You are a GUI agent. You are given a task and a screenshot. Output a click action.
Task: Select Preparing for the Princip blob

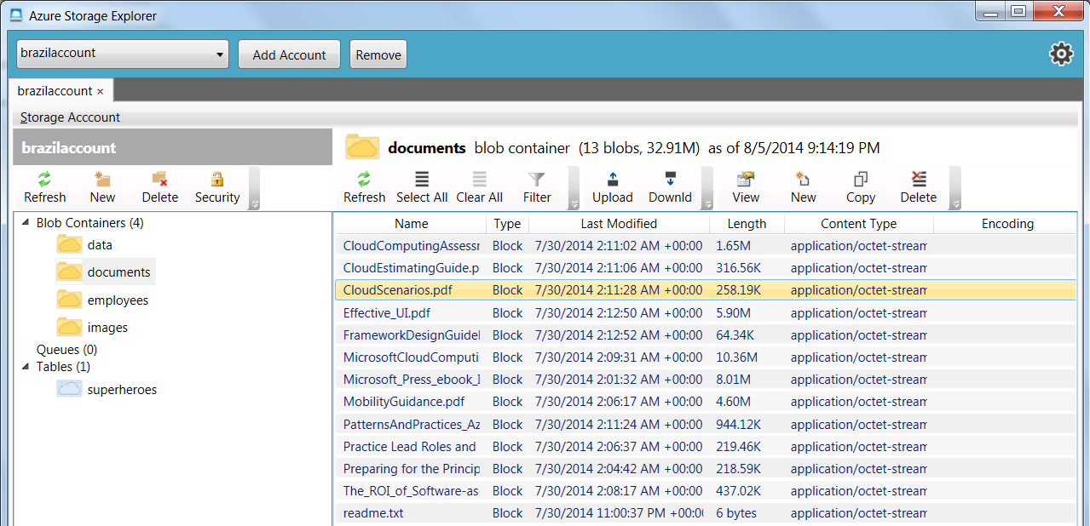(x=706, y=468)
